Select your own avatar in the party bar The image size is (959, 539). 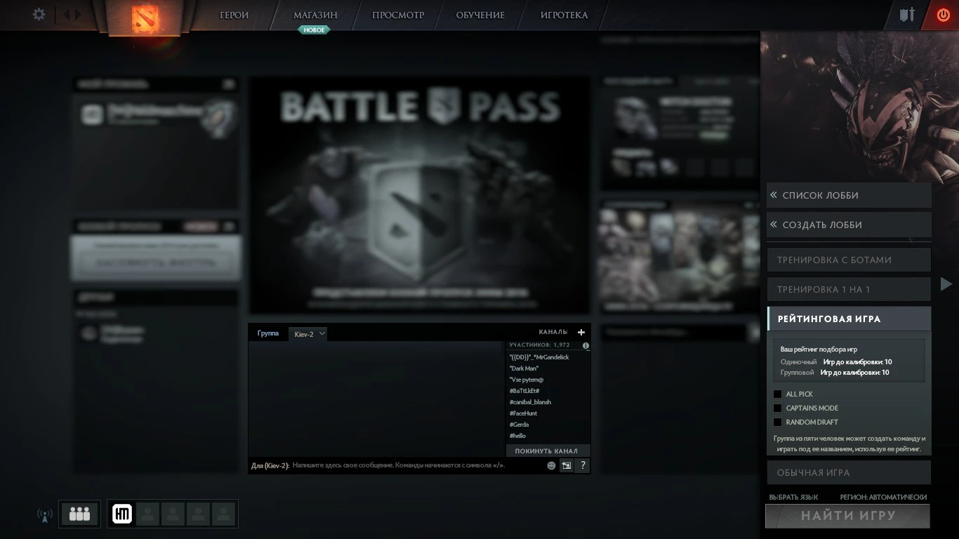click(122, 514)
